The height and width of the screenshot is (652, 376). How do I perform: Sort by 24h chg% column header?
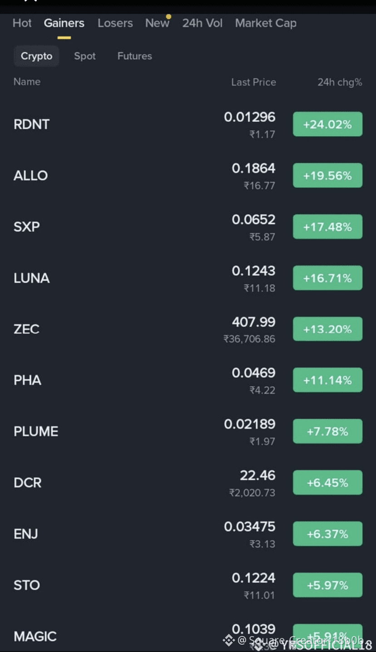340,82
